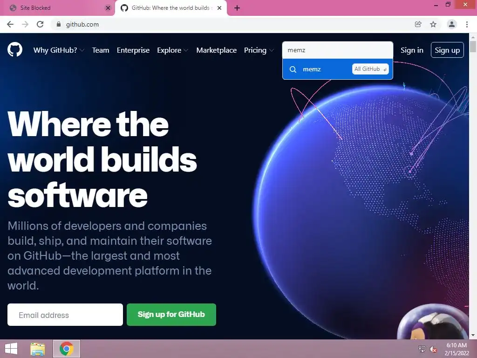Expand the Explore dropdown
477x358 pixels.
[172, 50]
